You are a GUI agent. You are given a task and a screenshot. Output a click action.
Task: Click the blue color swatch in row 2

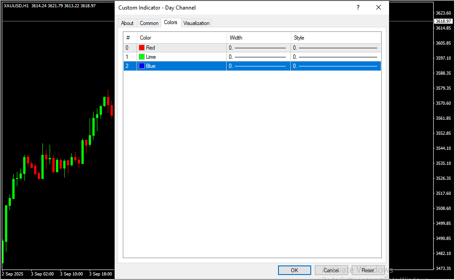click(x=142, y=66)
